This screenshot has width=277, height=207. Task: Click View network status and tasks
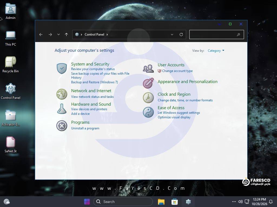tap(92, 97)
